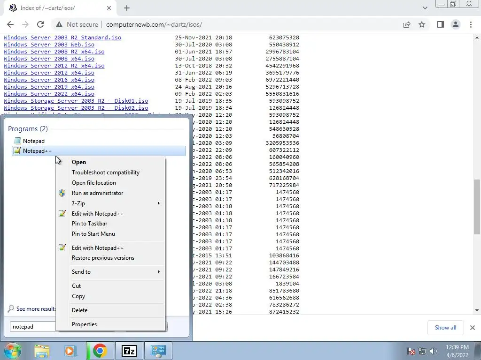
Task: Open Chrome three-dot menu
Action: pos(471,24)
